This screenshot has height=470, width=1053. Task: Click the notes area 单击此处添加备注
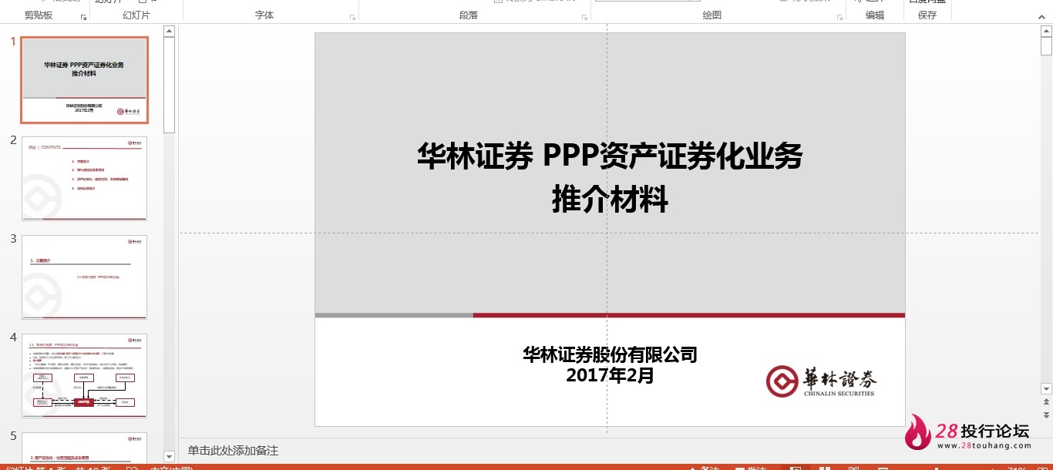point(233,451)
